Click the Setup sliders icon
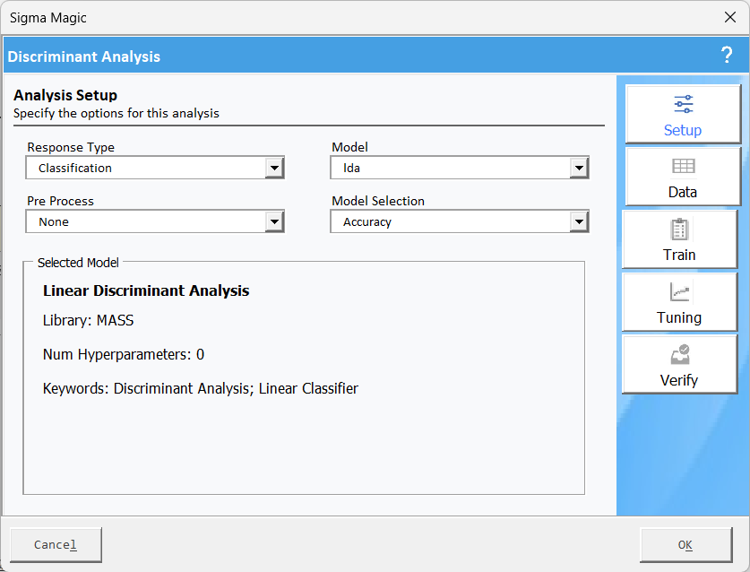 [x=683, y=104]
